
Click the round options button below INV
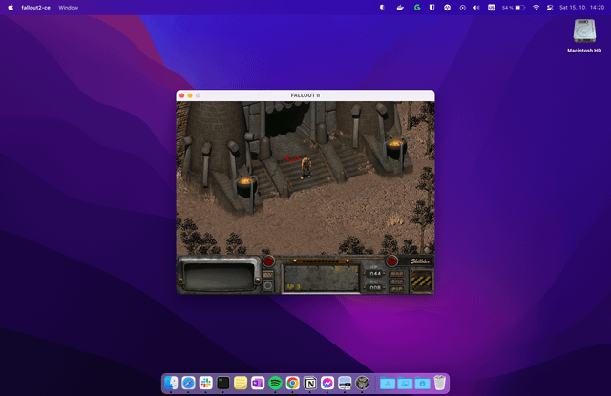coord(267,286)
